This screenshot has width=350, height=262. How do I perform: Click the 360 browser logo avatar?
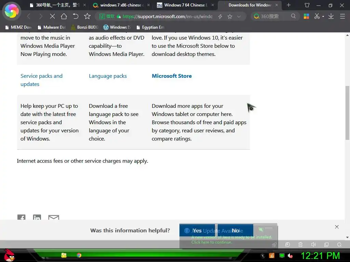pyautogui.click(x=12, y=11)
